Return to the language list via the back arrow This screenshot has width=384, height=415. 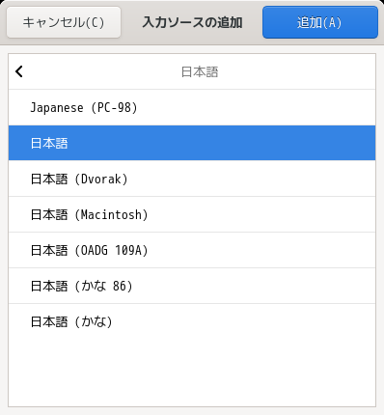(x=19, y=71)
